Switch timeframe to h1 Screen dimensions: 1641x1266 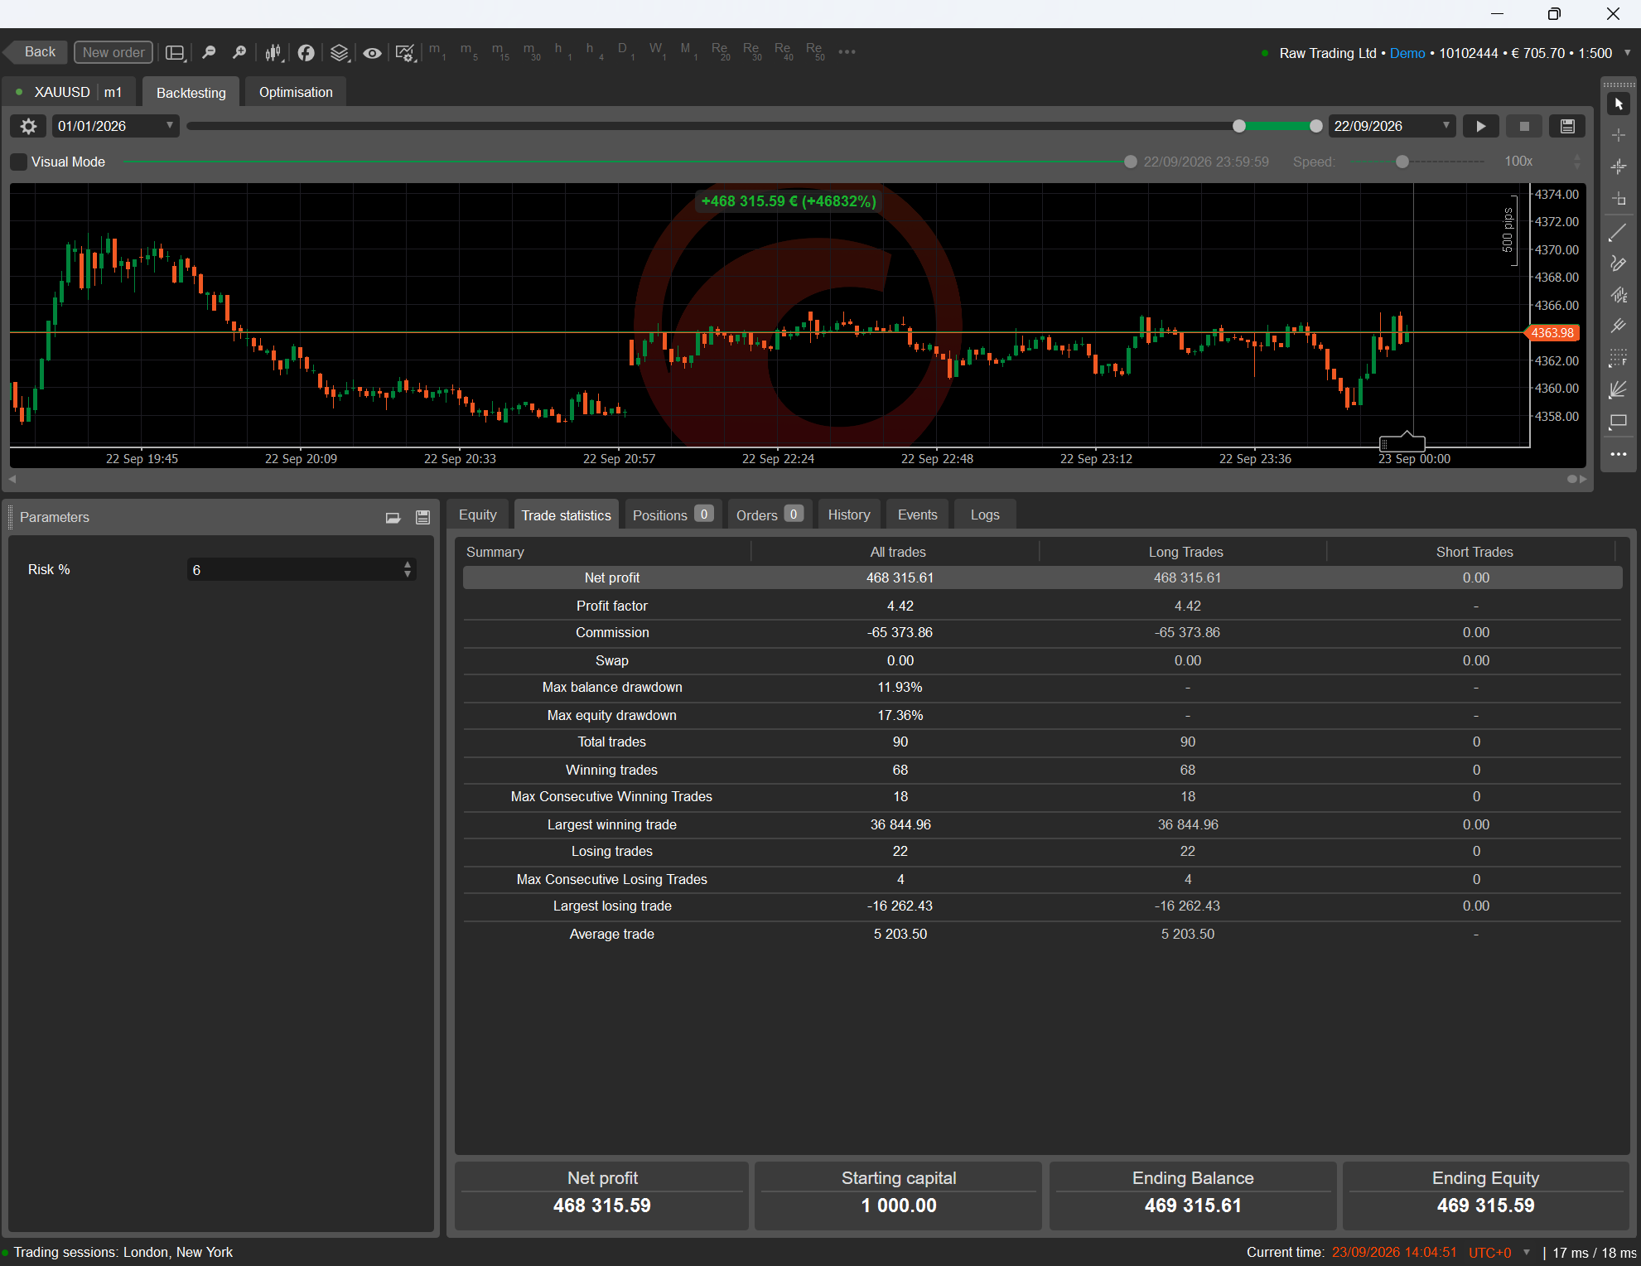(x=563, y=51)
